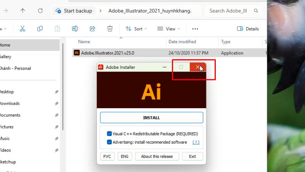Open the three-dots See more menu

[x=195, y=29]
